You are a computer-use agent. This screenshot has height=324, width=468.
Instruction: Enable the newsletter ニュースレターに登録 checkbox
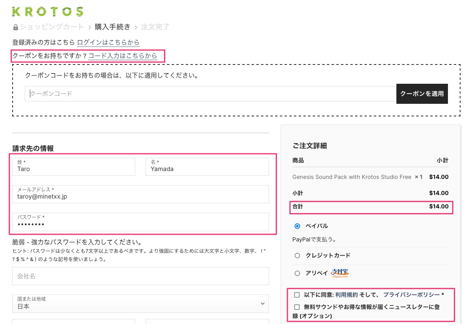(297, 307)
